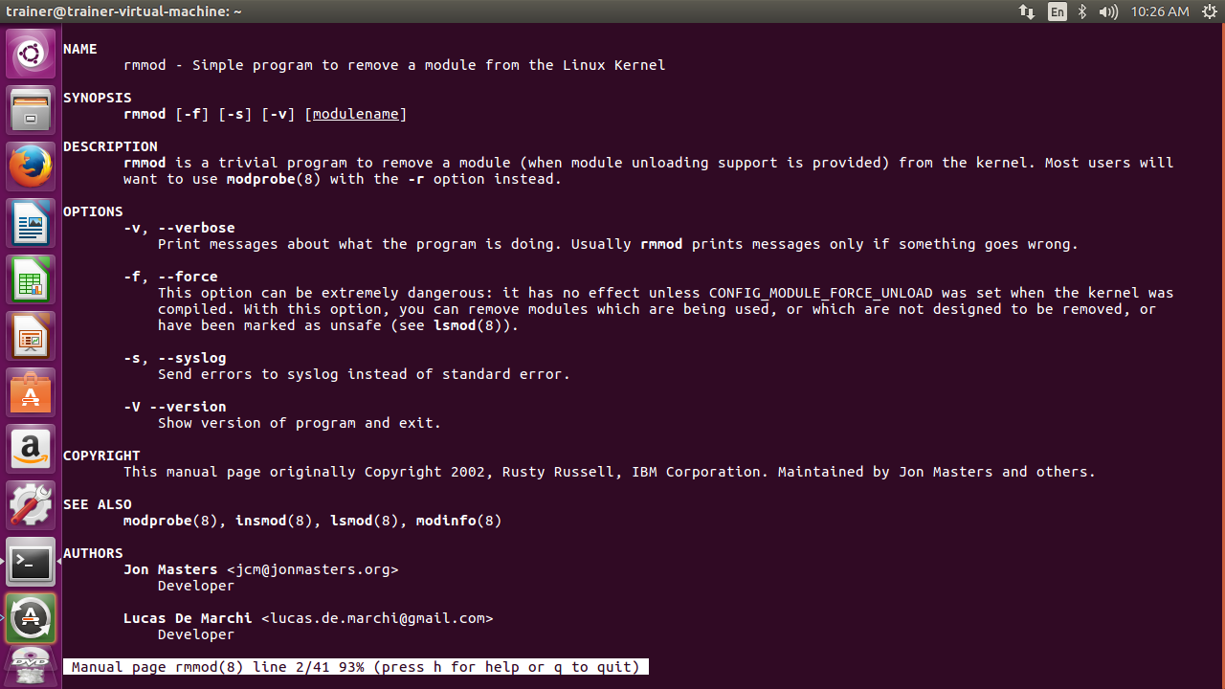Click the -V --version option

coord(175,407)
